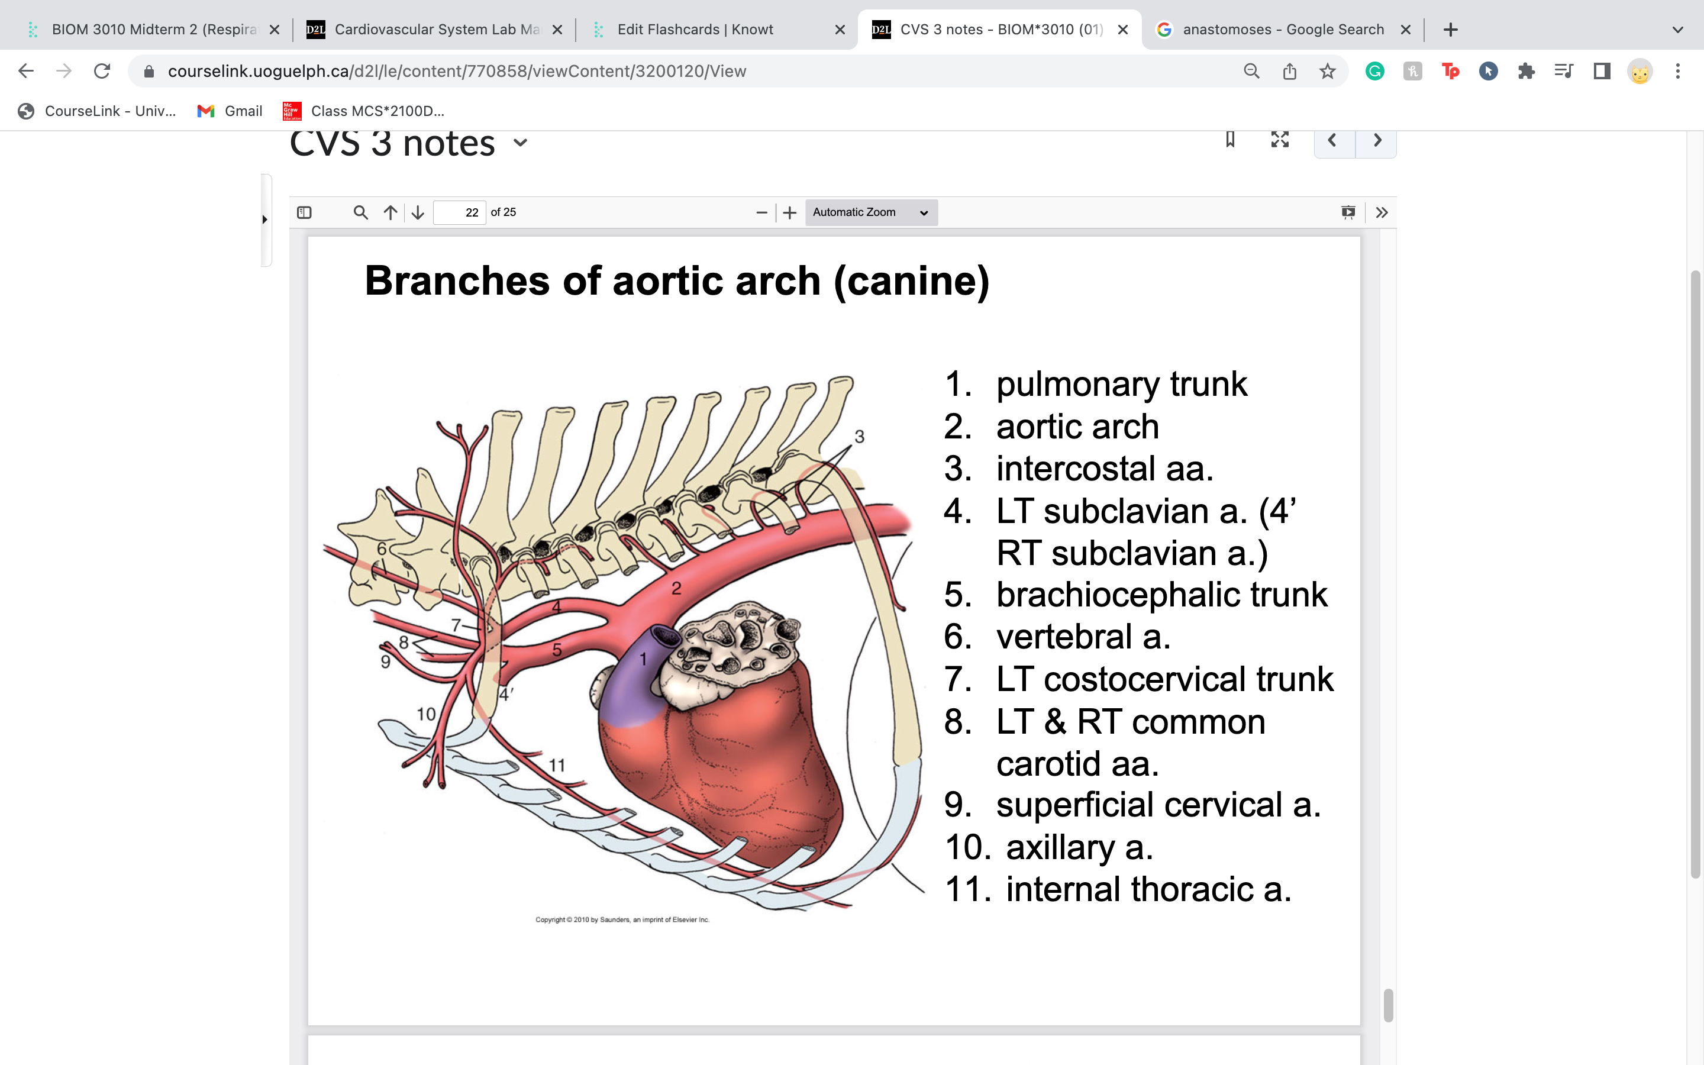The height and width of the screenshot is (1065, 1704).
Task: Open PDF viewer tools menu
Action: 1382,212
